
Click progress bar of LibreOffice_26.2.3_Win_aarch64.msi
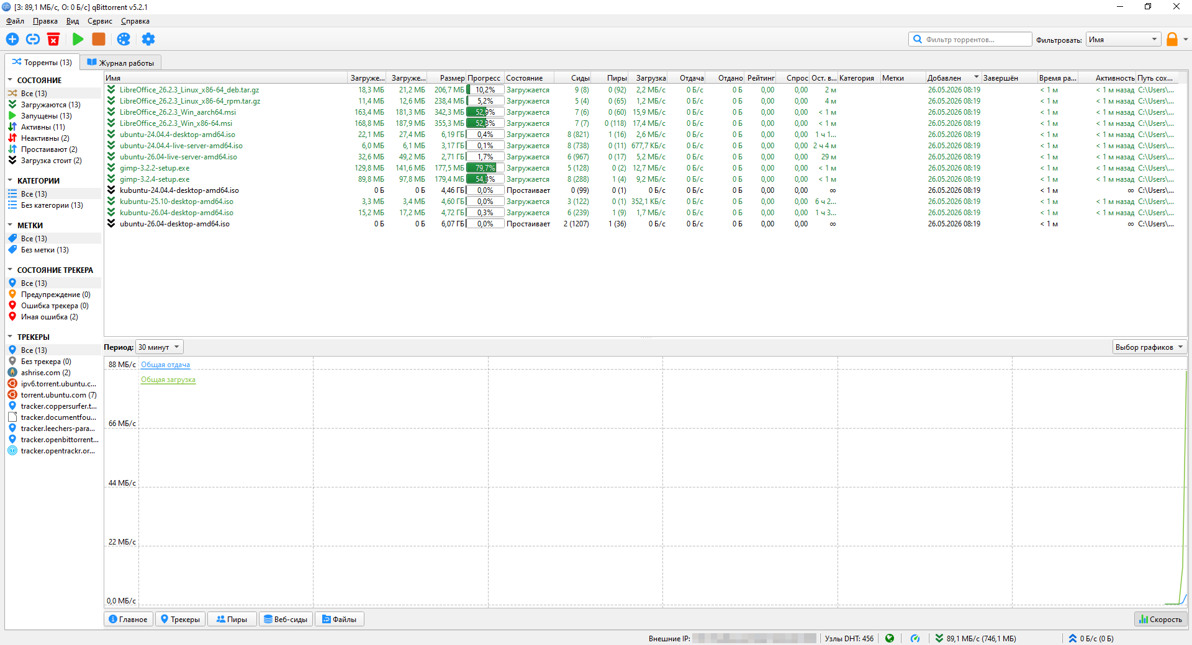[x=485, y=112]
